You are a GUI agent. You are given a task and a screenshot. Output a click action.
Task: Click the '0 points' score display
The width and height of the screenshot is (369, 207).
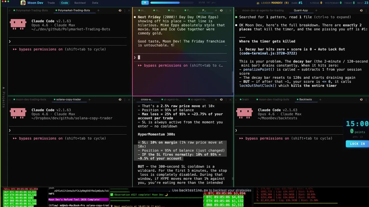point(357,132)
